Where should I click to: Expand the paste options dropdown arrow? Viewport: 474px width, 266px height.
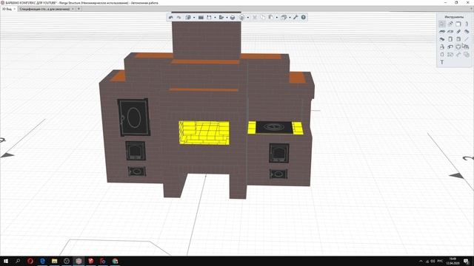(276, 18)
